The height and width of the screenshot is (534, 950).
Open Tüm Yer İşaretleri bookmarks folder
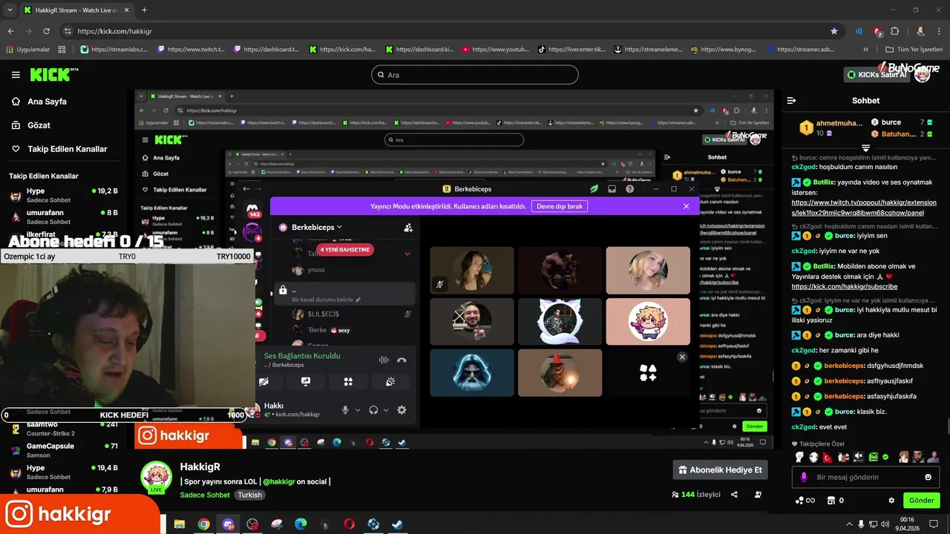914,50
